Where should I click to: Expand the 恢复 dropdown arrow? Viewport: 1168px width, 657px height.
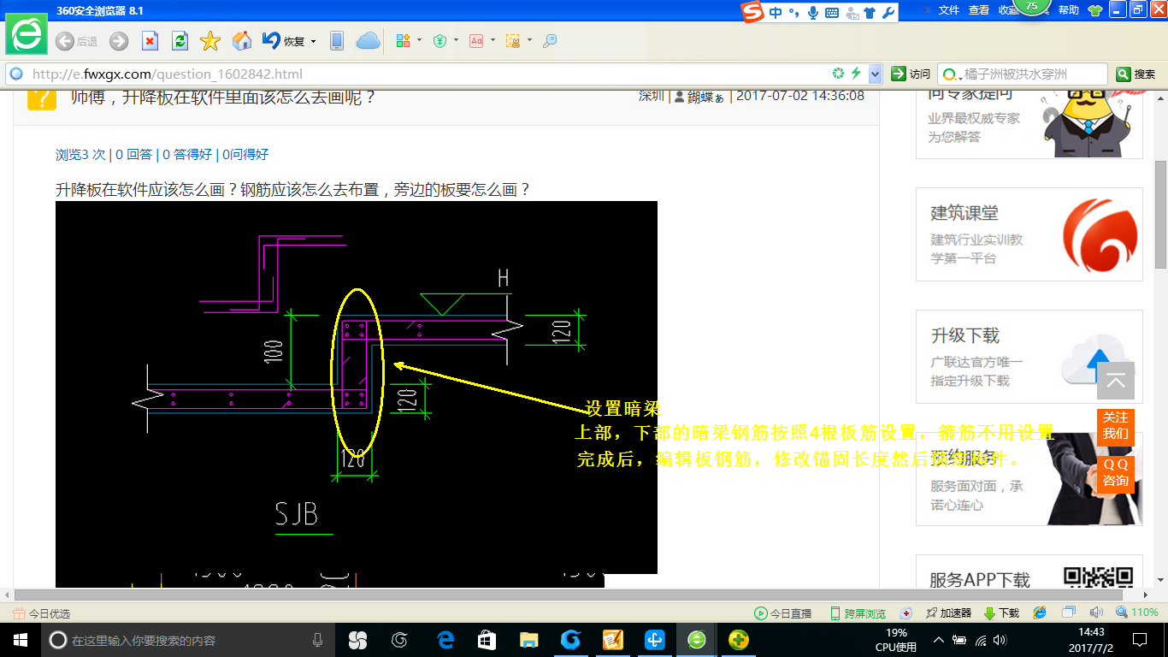314,41
